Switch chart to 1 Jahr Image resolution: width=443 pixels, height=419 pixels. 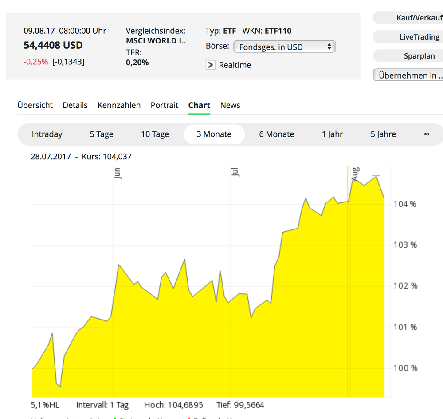(333, 134)
